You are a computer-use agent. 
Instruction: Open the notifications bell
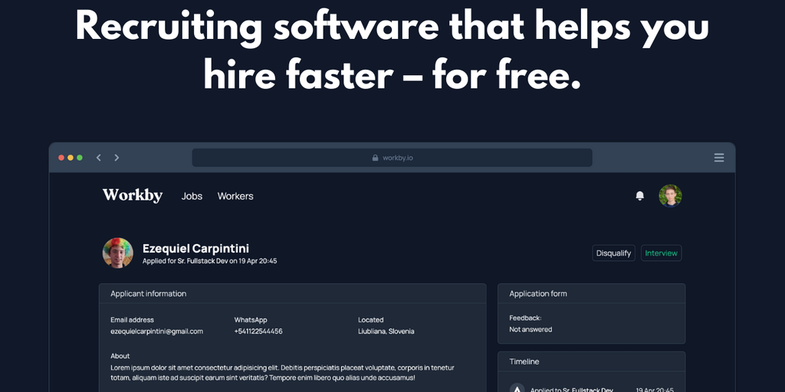[x=640, y=195]
